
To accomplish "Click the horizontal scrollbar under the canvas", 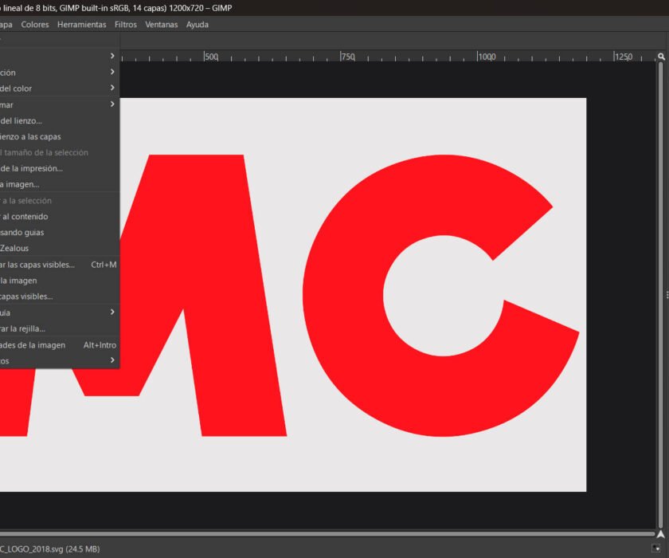I will tap(327, 533).
